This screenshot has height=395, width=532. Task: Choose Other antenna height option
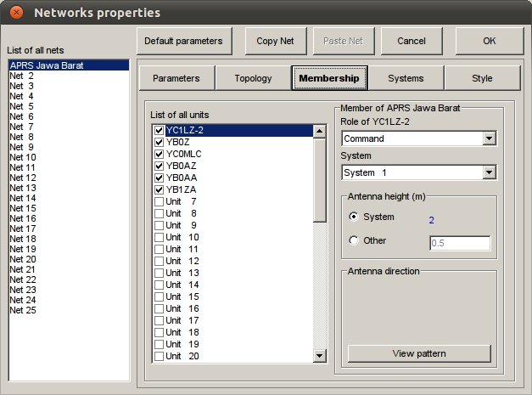354,241
